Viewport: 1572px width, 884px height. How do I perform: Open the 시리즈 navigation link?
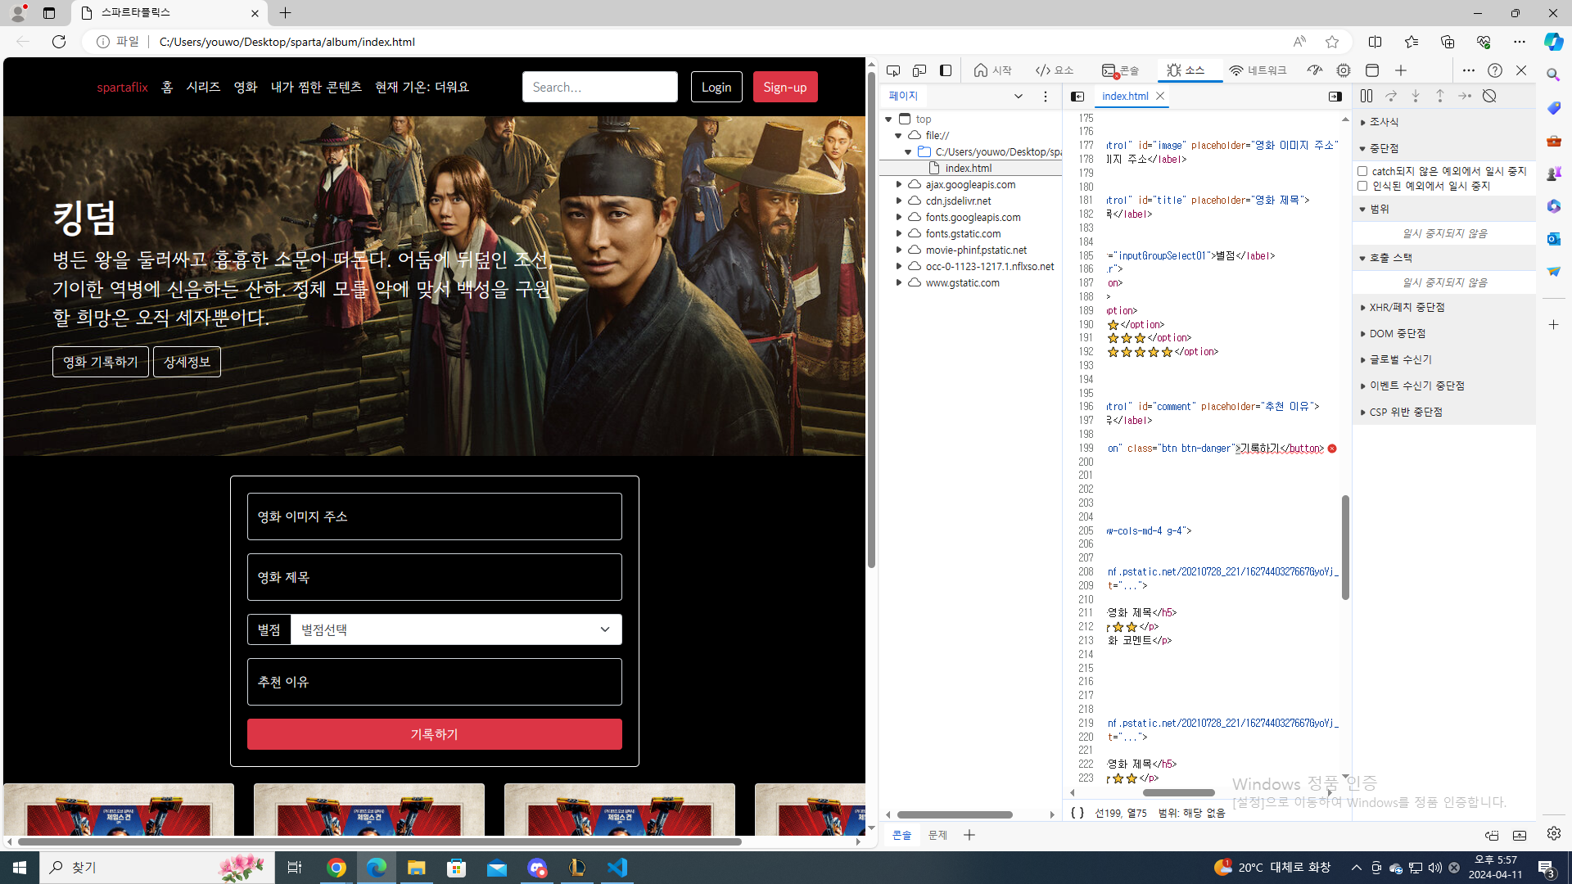pos(203,87)
